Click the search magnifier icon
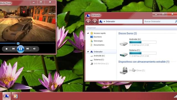The height and width of the screenshot is (100, 177). tap(176, 21)
